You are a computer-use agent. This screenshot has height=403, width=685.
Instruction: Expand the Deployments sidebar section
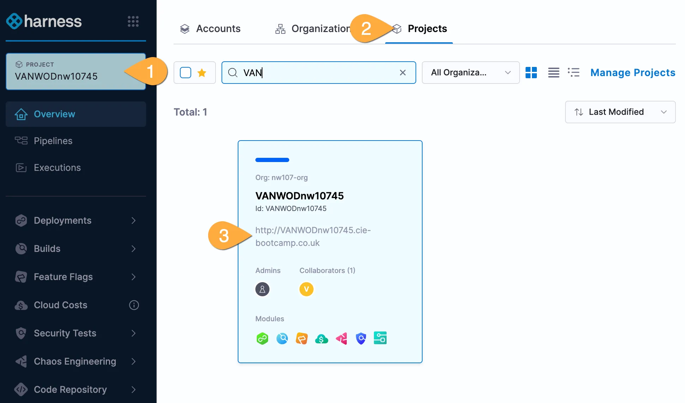pos(133,221)
